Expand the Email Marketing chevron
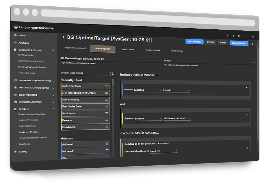The image size is (265, 188). click(53, 95)
